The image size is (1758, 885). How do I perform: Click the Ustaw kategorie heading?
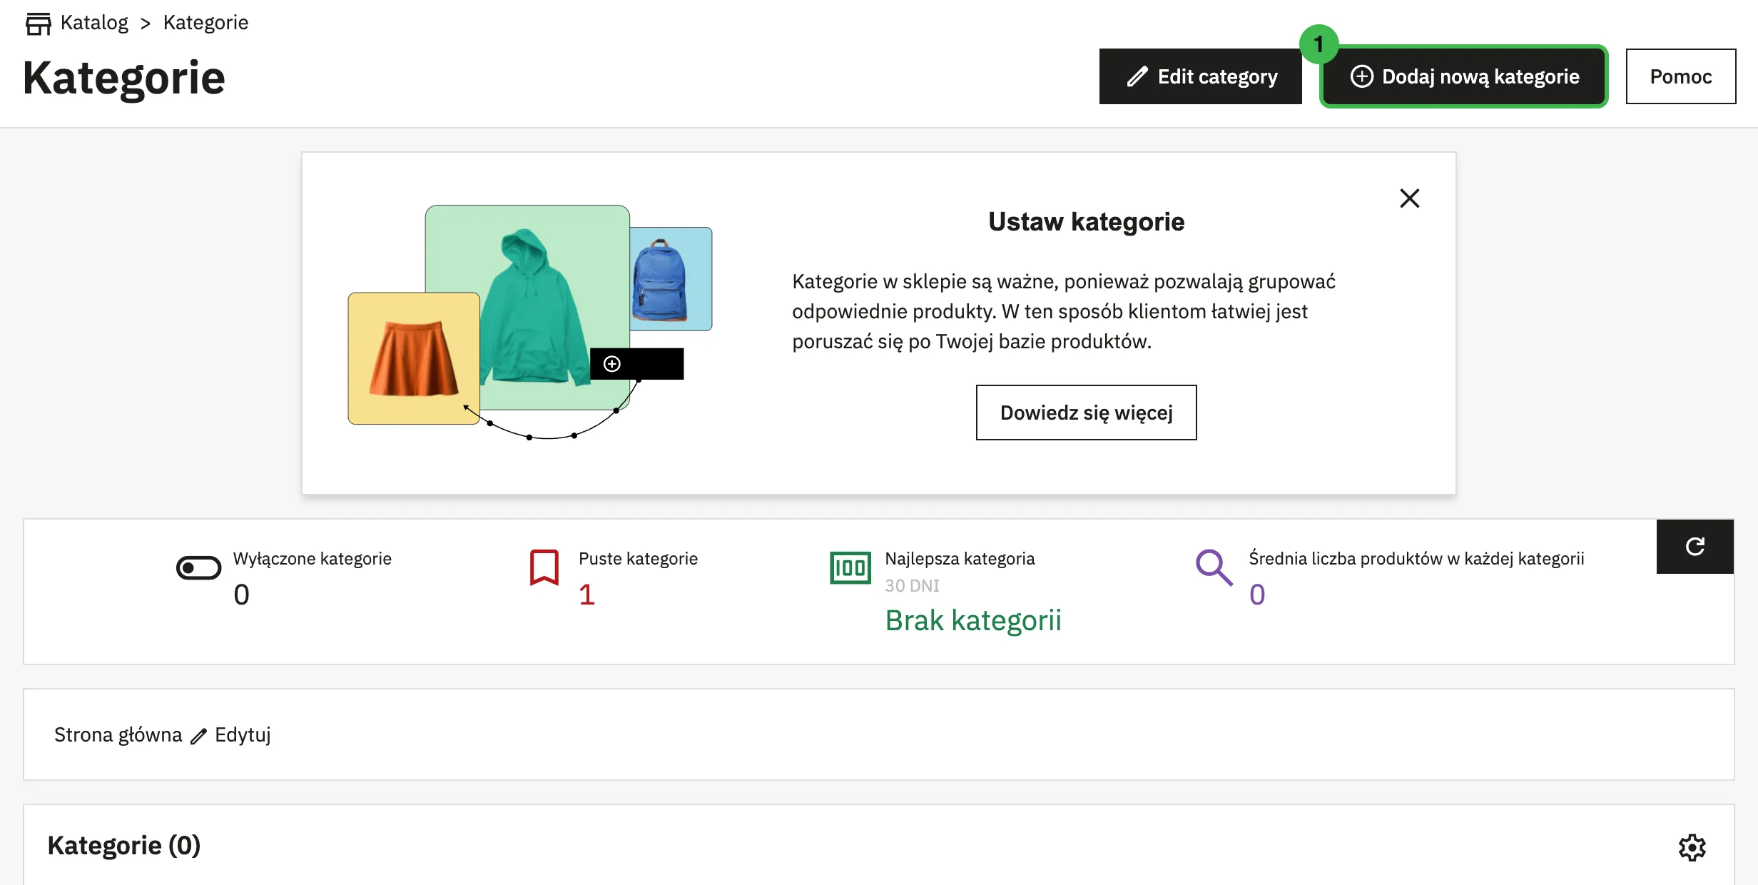point(1086,222)
